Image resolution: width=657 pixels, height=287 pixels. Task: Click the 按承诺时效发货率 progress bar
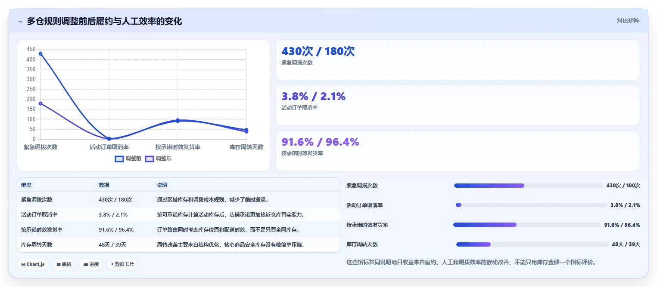pyautogui.click(x=527, y=225)
